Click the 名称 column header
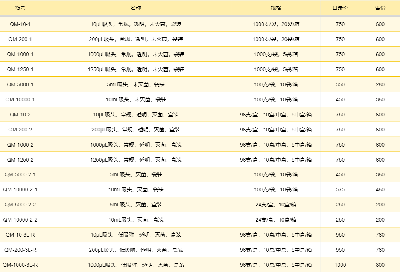Screen dimensions: 400x272 [x=136, y=8]
